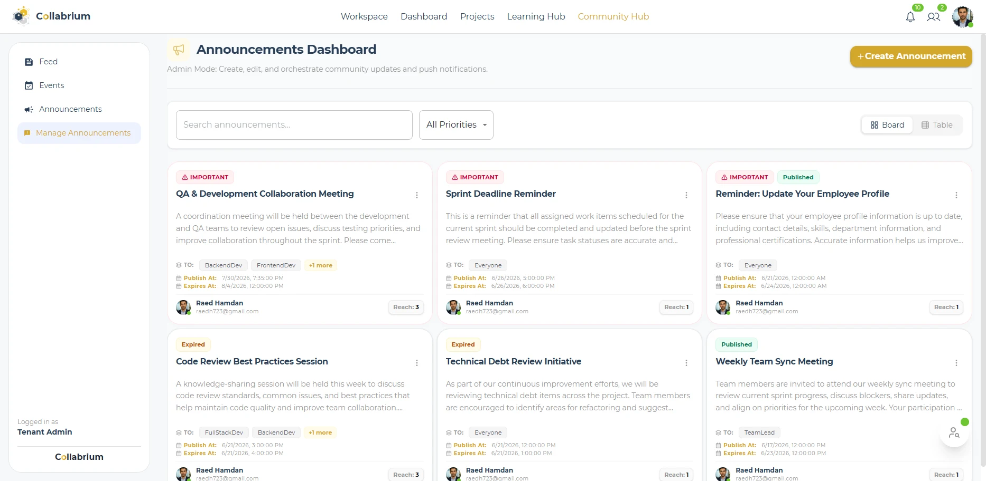This screenshot has height=481, width=986.
Task: Click the BackendDev tag on QA & Development card
Action: 224,265
